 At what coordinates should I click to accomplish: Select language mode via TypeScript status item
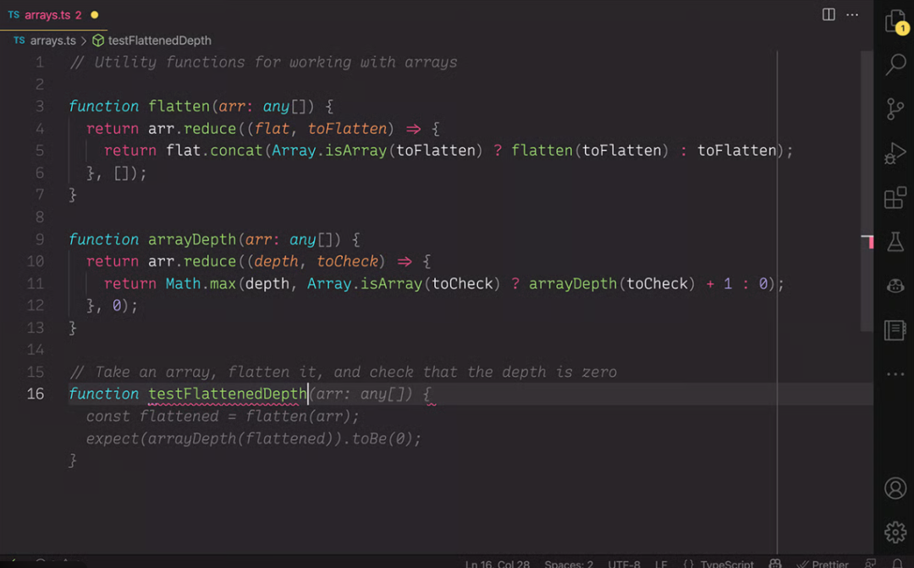coord(727,564)
